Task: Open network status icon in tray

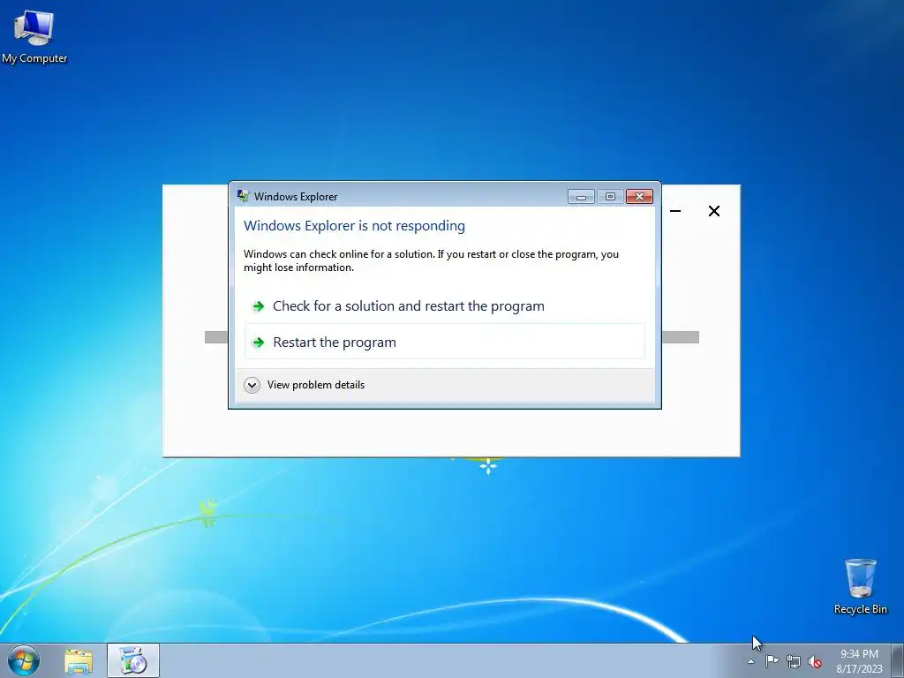Action: (x=794, y=661)
